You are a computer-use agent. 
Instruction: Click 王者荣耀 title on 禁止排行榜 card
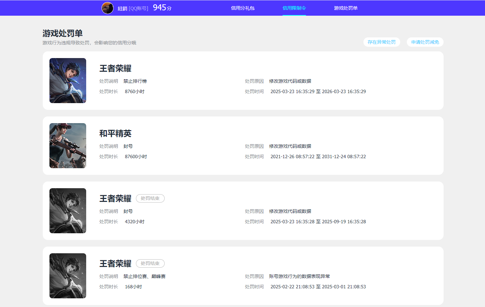pyautogui.click(x=115, y=68)
